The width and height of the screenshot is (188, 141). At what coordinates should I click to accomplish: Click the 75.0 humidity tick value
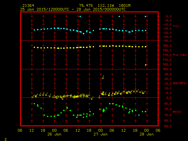click(168, 109)
